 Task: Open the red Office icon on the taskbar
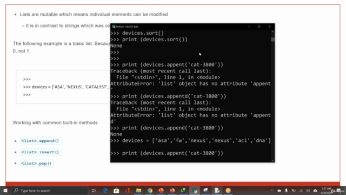[x=128, y=190]
